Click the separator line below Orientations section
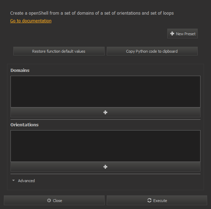Viewport: 211px width, 209px height. click(x=105, y=174)
